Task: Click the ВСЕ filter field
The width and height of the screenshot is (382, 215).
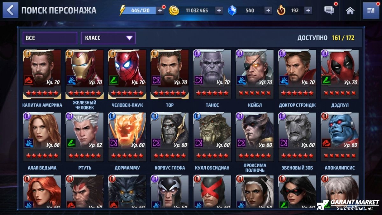Action: [50, 38]
